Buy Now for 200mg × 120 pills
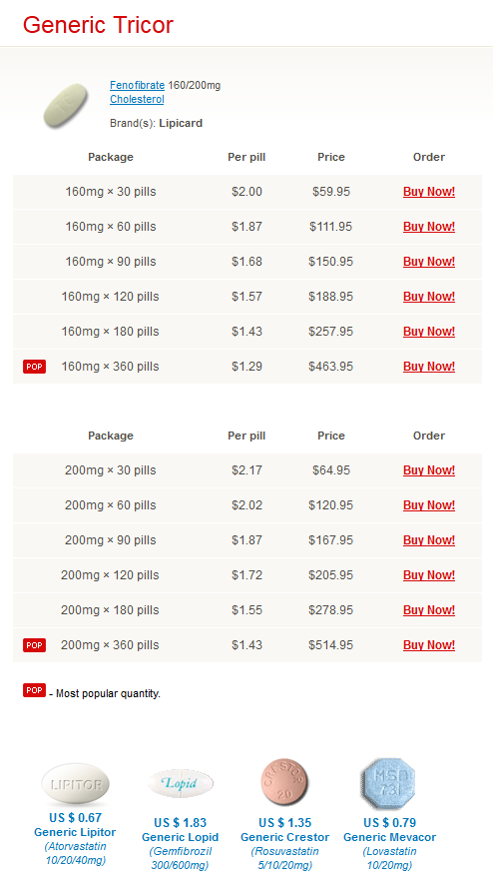Screen dimensions: 493x890 click(x=429, y=575)
